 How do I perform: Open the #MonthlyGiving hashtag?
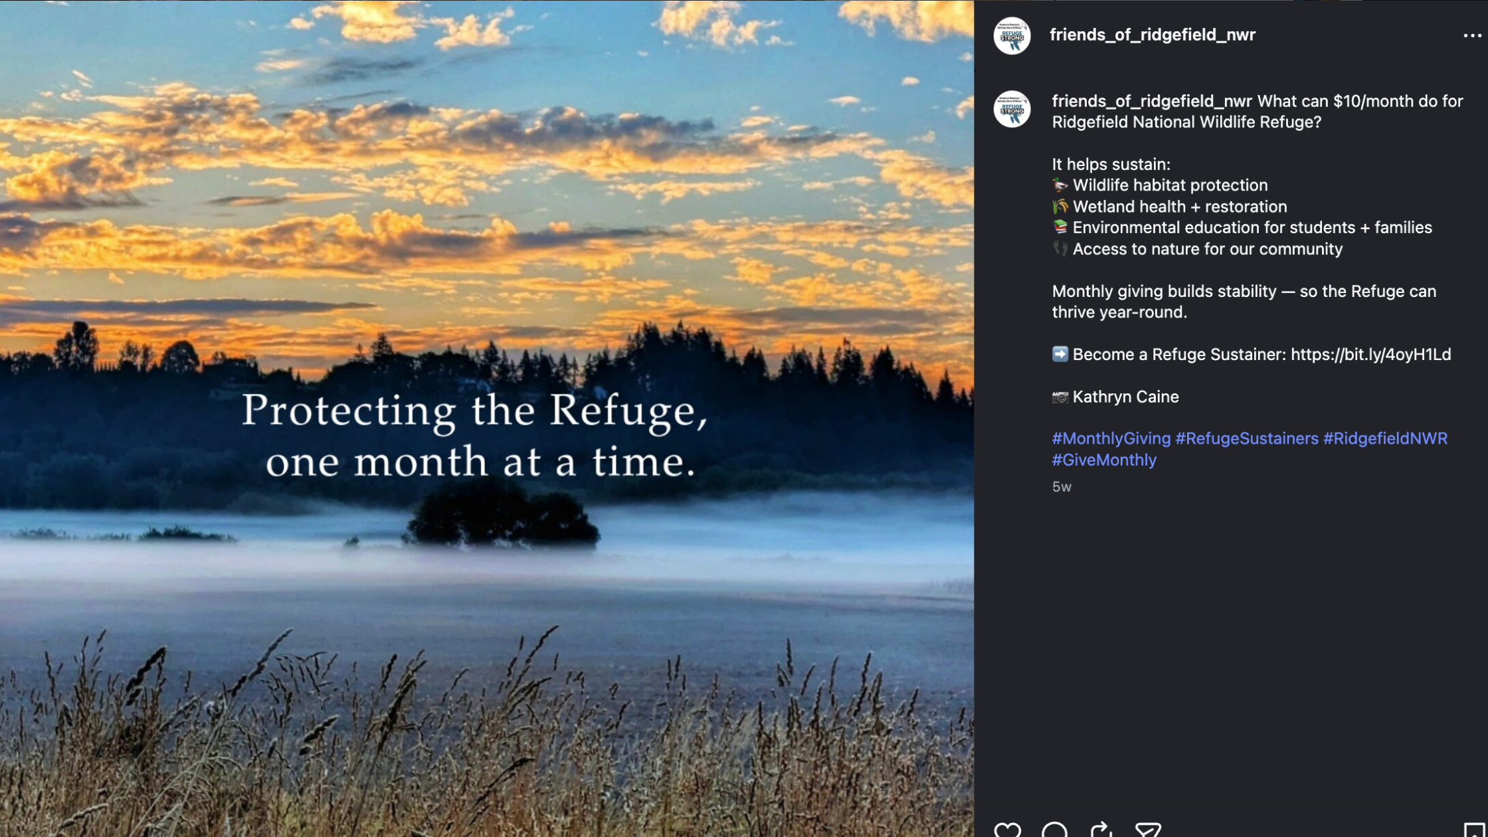(1111, 438)
